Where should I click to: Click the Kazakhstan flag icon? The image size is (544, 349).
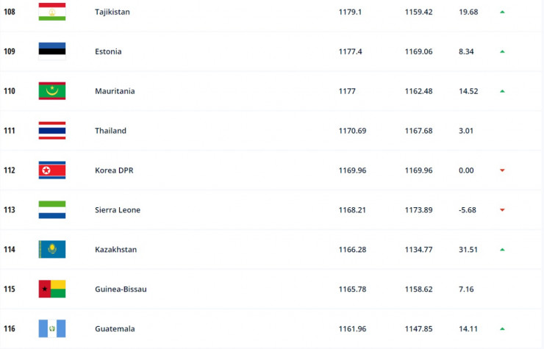tap(52, 250)
